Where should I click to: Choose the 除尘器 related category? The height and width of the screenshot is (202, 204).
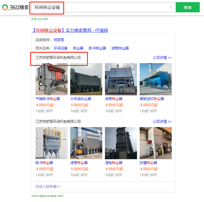click(x=78, y=48)
